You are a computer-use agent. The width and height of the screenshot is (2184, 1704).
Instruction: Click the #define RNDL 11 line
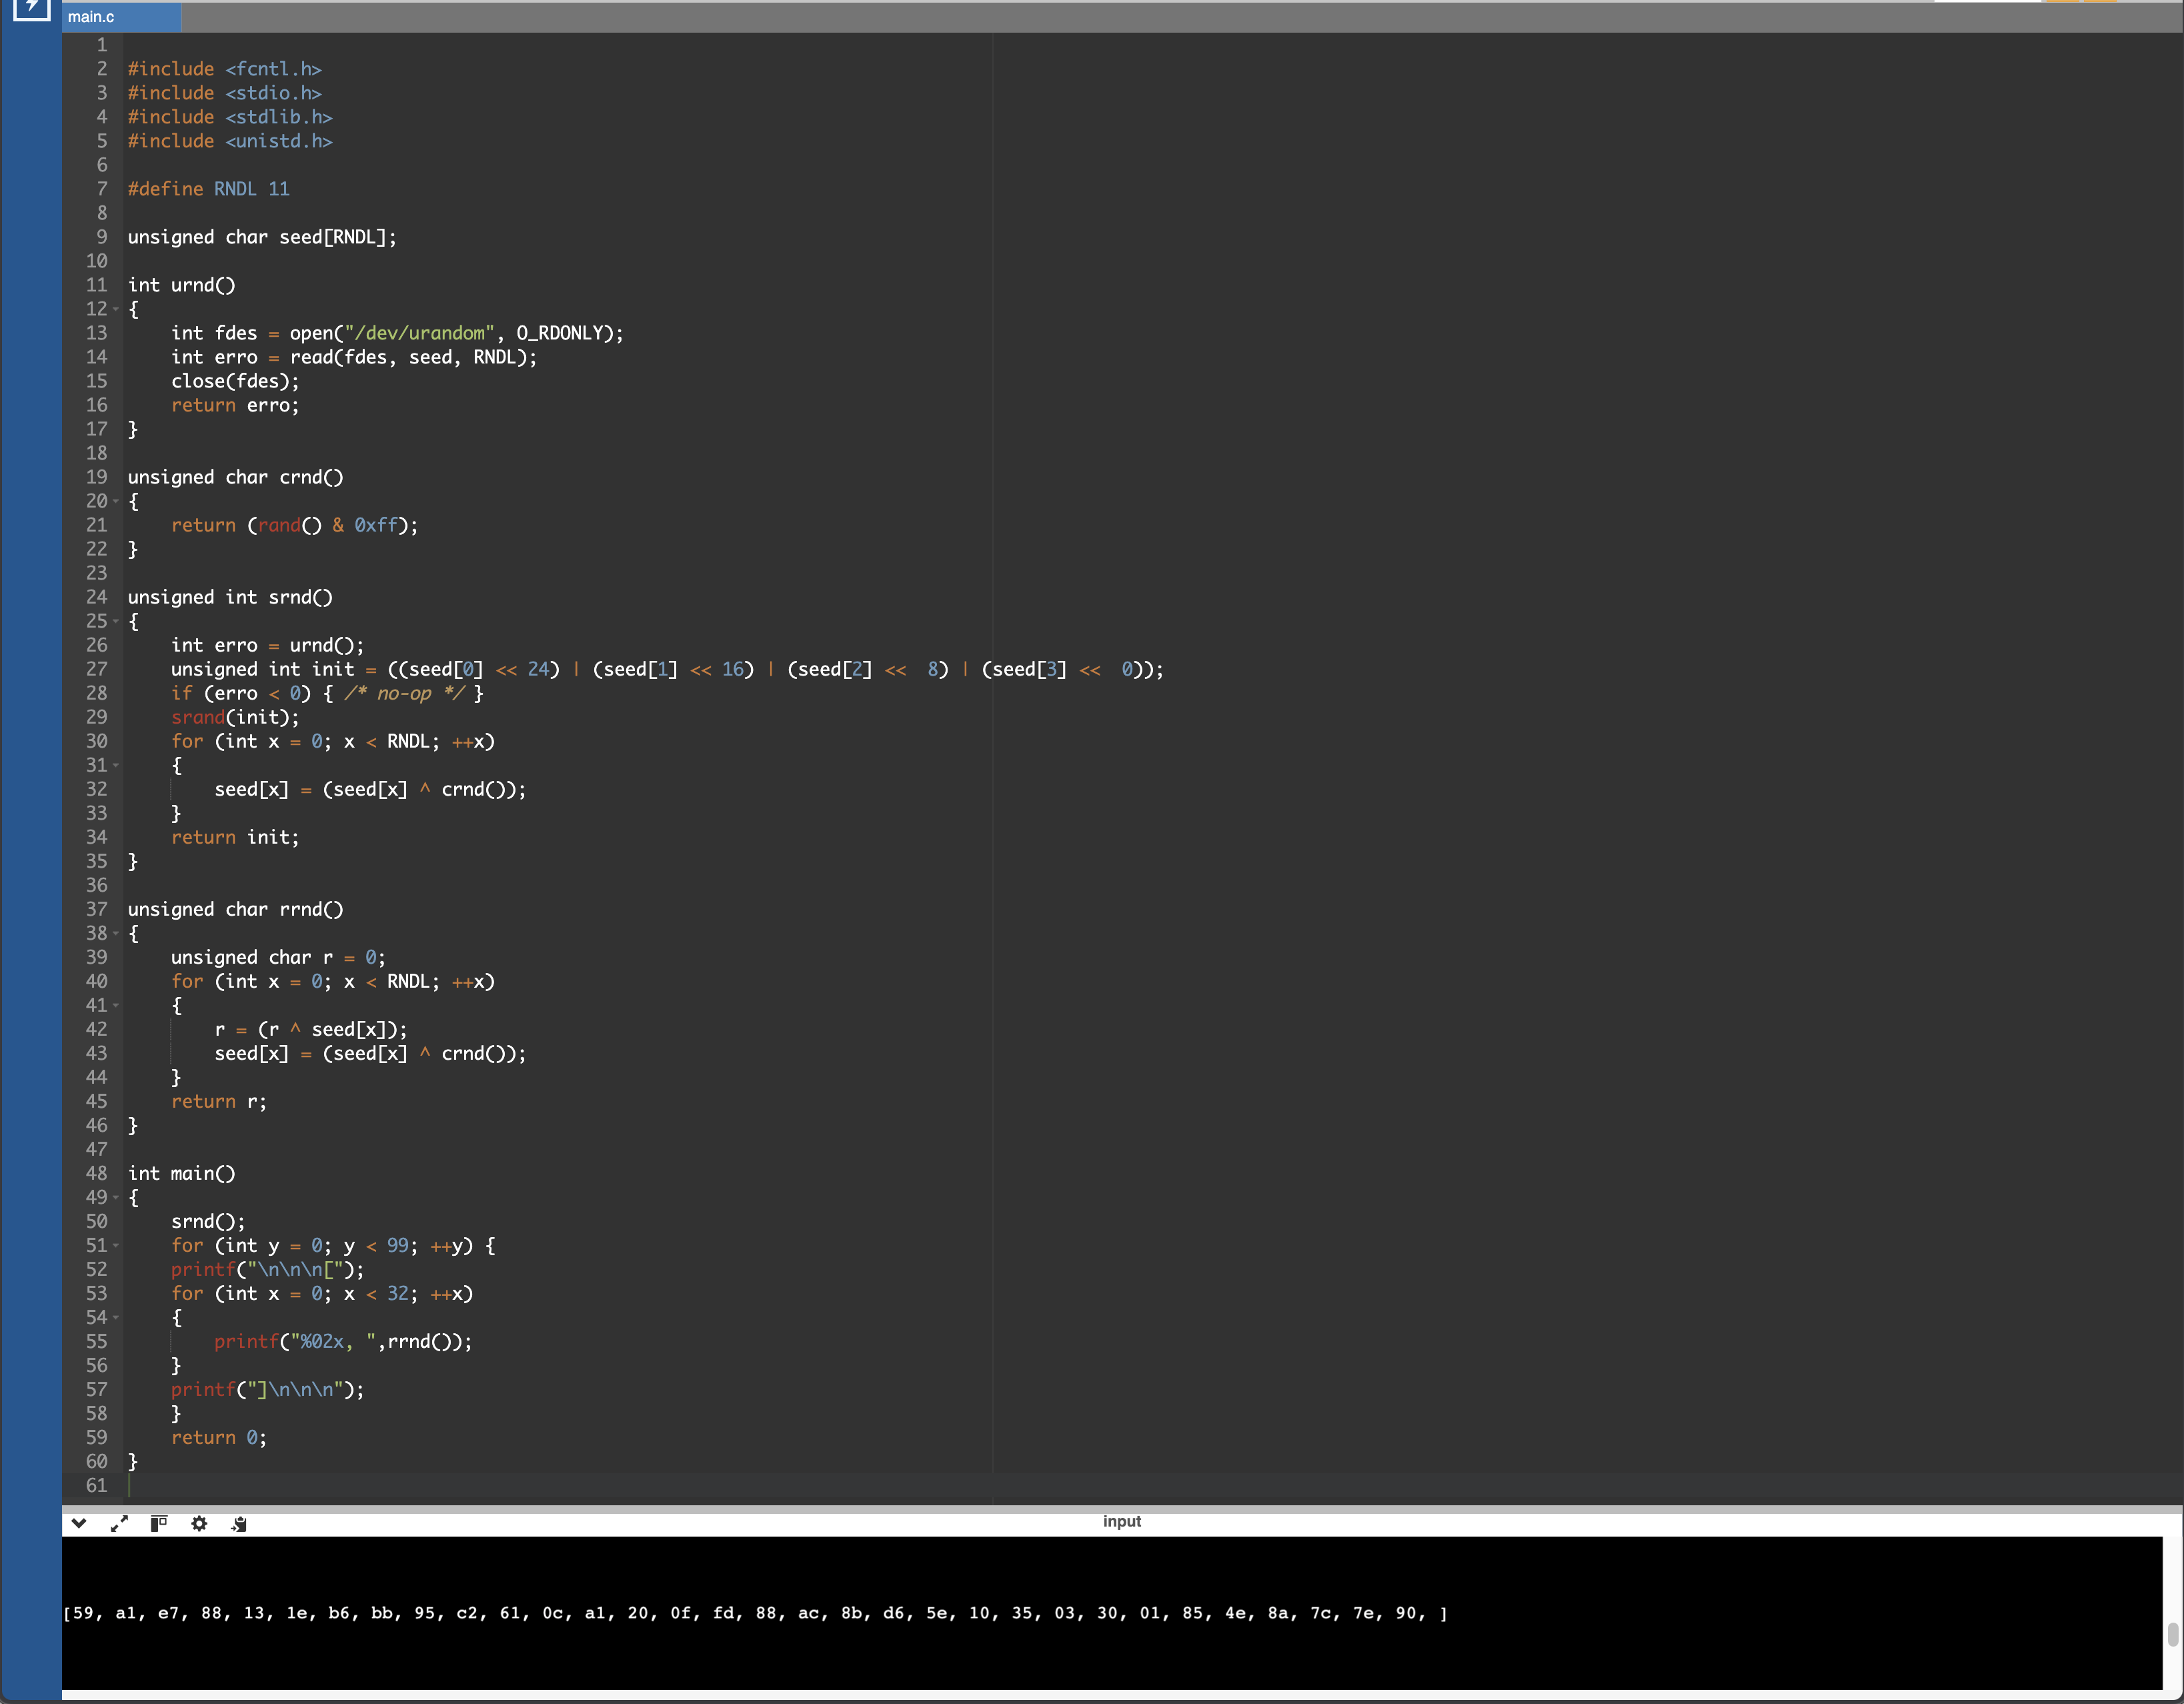[209, 189]
